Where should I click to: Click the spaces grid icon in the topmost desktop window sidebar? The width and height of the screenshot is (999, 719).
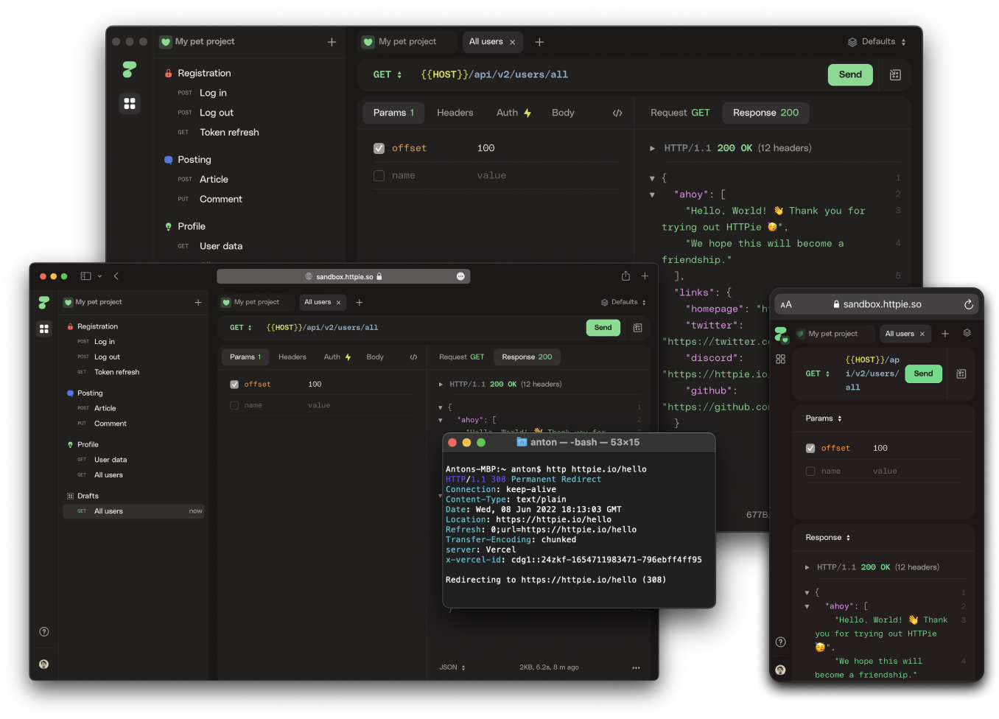130,104
